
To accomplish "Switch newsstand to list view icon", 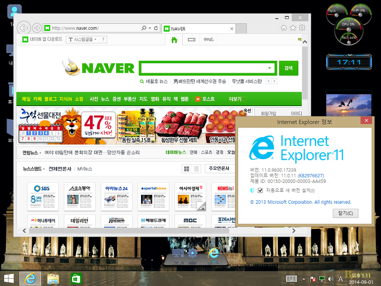I will (x=196, y=169).
